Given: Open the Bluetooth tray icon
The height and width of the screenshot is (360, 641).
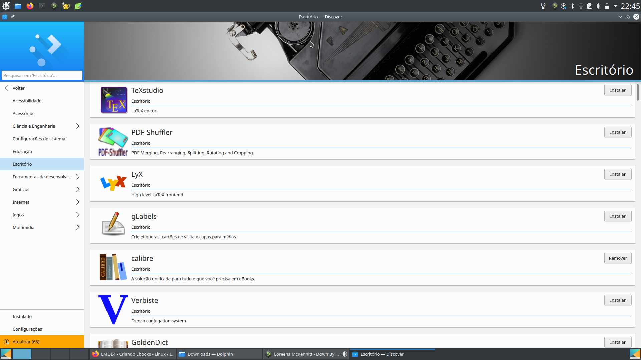Looking at the screenshot, I should click(x=572, y=6).
